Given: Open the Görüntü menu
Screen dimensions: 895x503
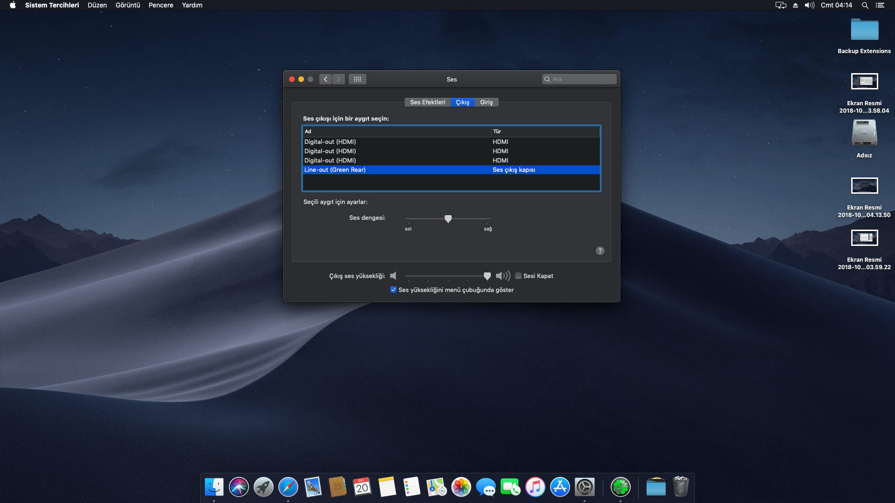Looking at the screenshot, I should [x=128, y=5].
